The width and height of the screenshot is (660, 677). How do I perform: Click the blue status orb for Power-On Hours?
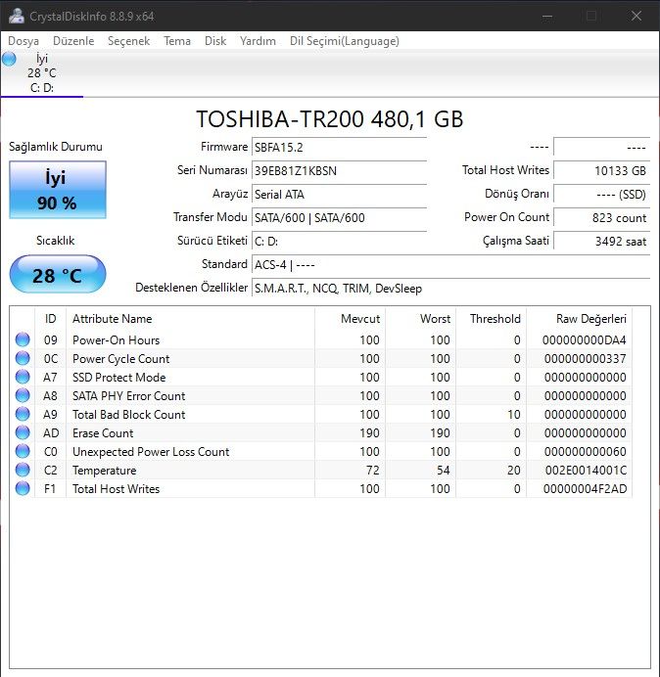(23, 339)
